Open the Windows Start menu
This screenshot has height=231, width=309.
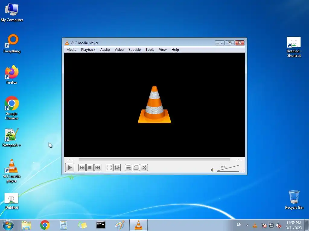point(8,225)
